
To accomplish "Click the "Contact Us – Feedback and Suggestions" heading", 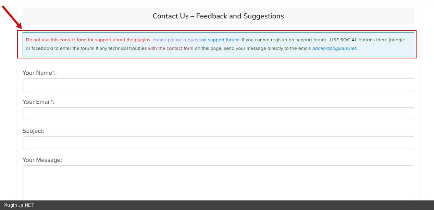I will click(218, 16).
